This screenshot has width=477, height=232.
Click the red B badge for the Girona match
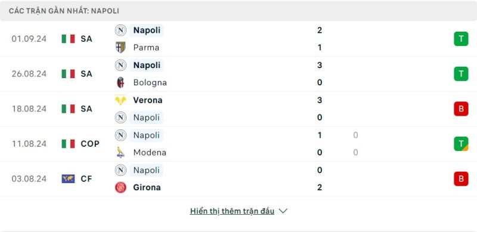[461, 179]
